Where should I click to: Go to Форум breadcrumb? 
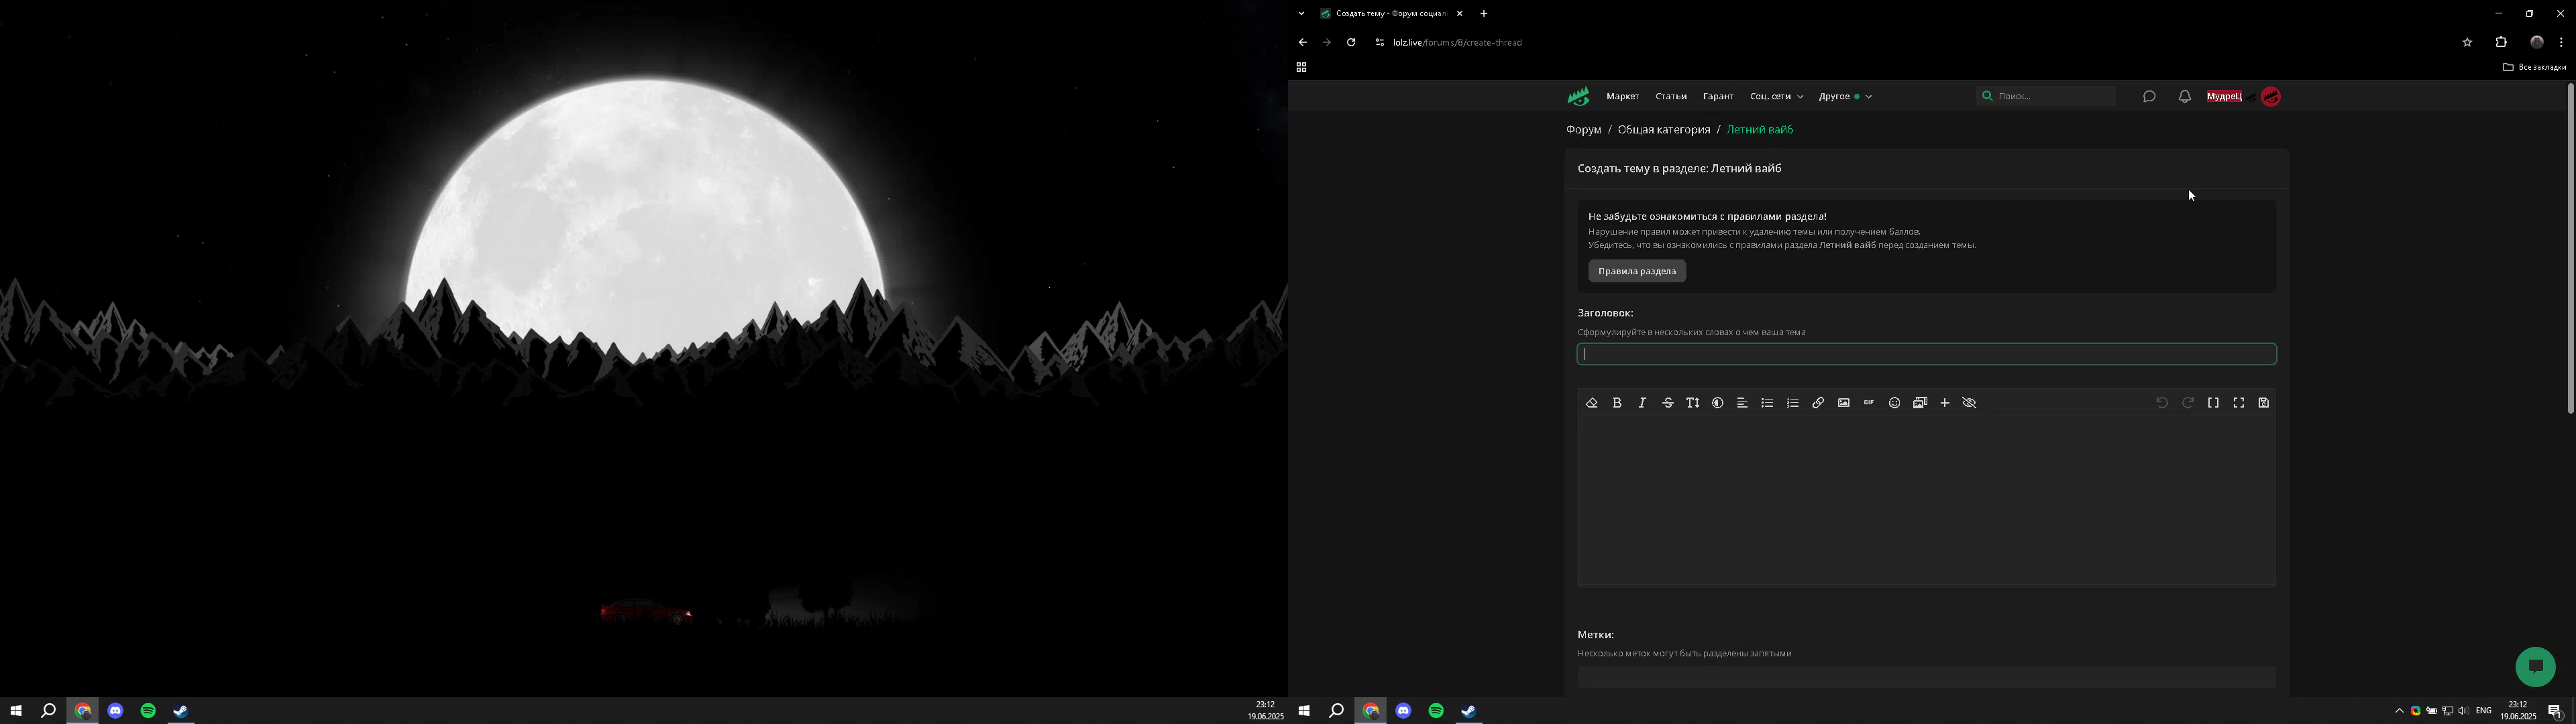coord(1583,130)
